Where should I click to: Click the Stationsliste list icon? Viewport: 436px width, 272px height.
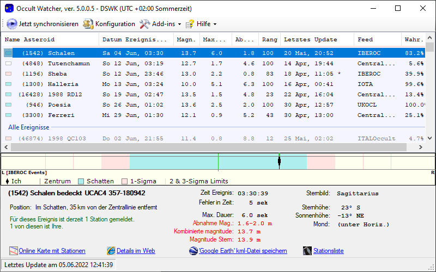pyautogui.click(x=307, y=251)
